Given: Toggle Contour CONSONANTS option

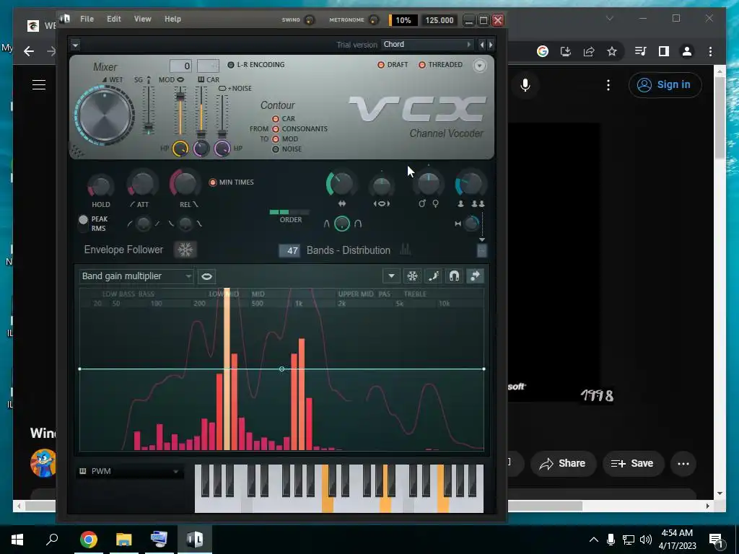Looking at the screenshot, I should point(276,128).
